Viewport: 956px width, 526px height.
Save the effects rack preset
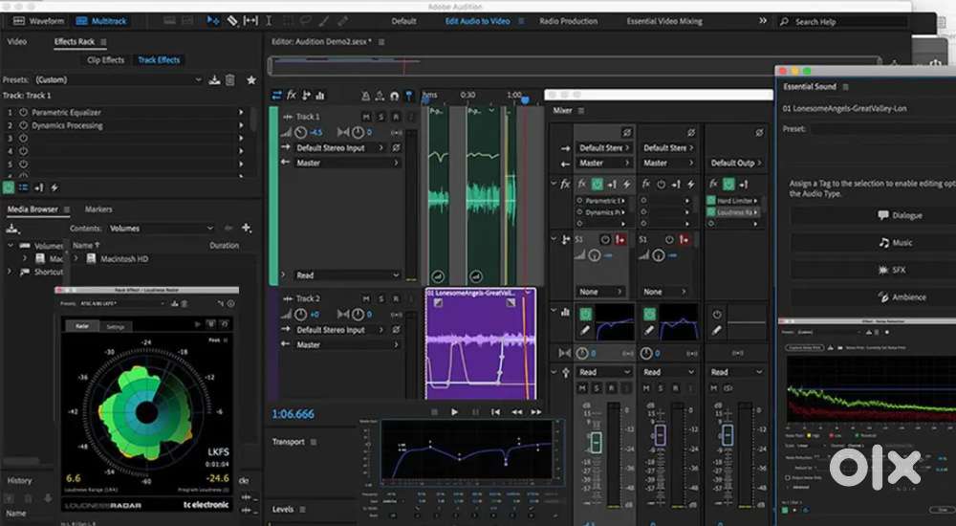coord(214,80)
